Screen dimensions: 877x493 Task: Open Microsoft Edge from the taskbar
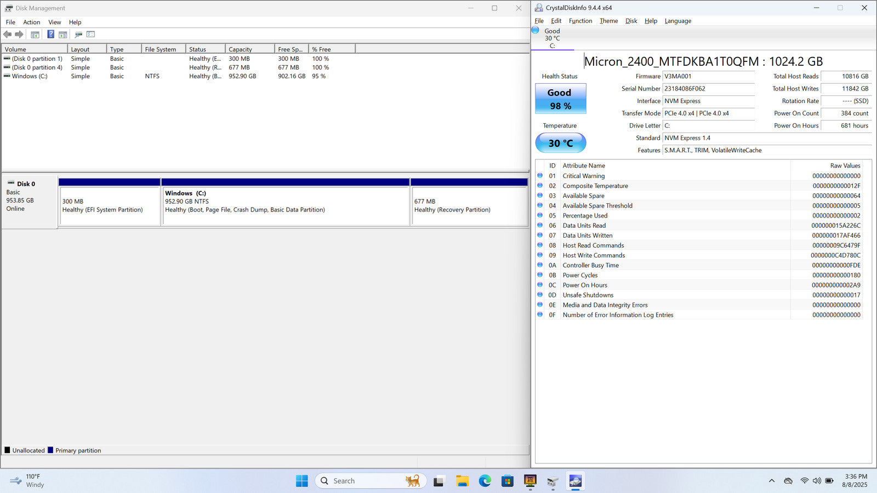pyautogui.click(x=485, y=481)
